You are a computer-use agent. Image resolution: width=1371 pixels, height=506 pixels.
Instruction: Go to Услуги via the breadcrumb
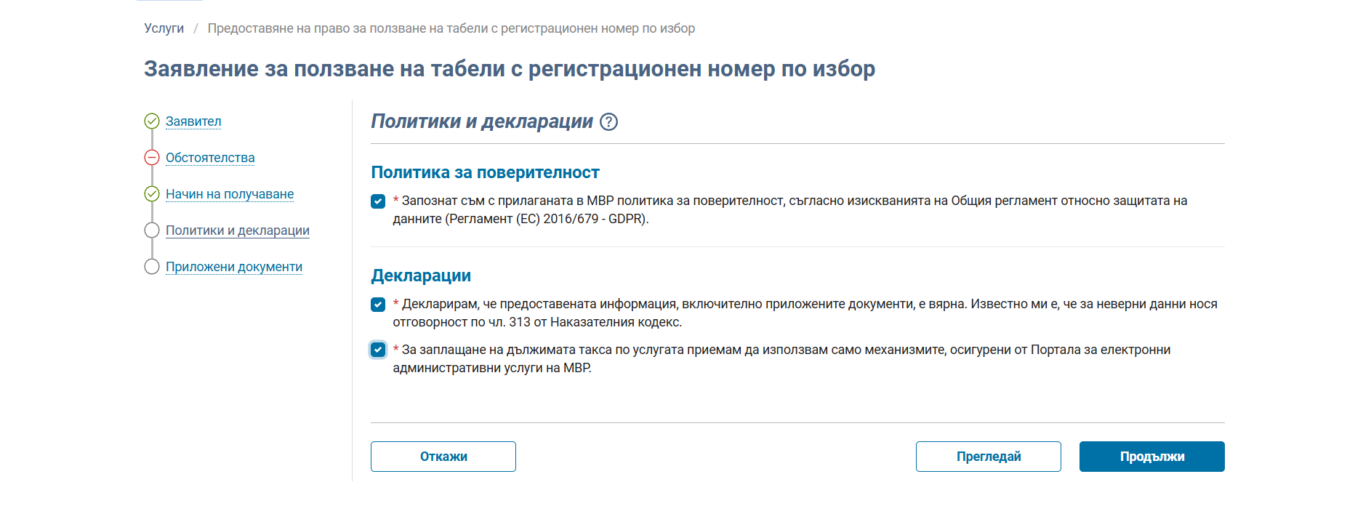click(x=165, y=29)
